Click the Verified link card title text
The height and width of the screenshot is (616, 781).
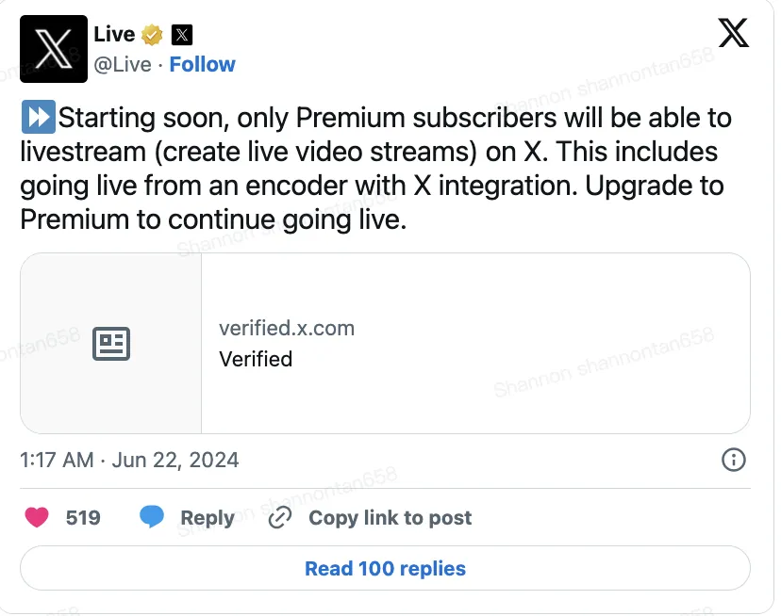[256, 359]
